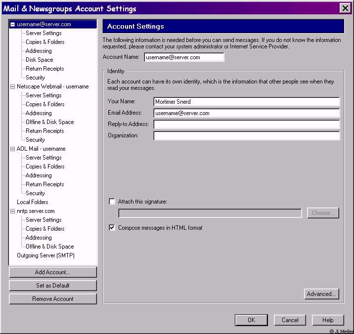Open the Advanced identity settings
This screenshot has height=334, width=354.
click(x=321, y=294)
